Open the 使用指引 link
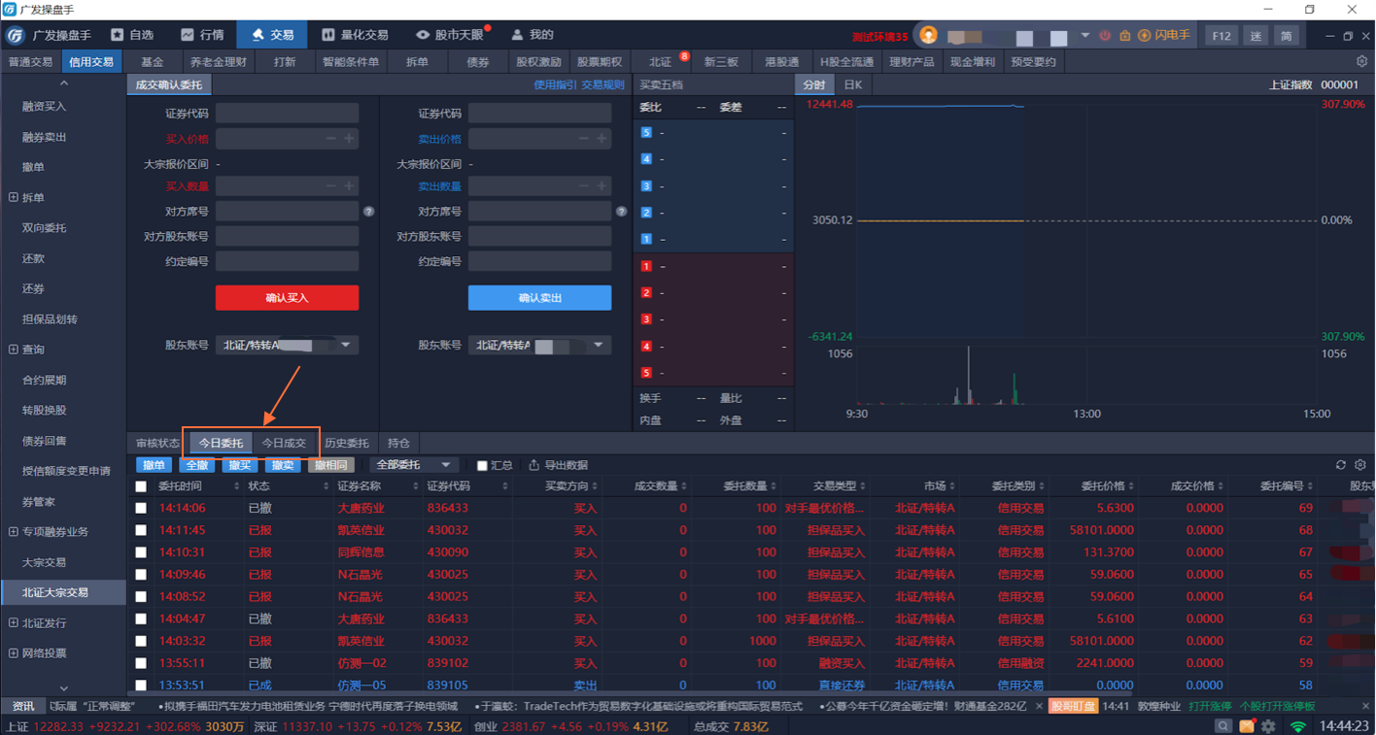 (555, 85)
